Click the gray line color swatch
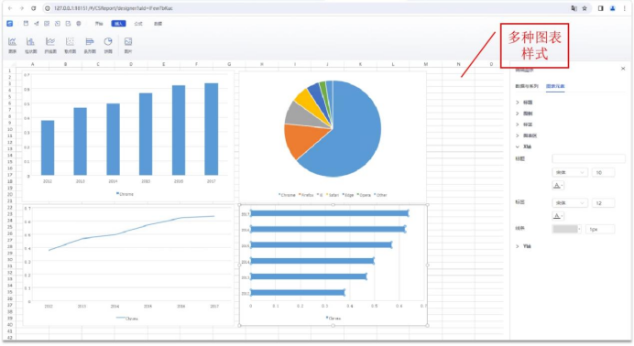This screenshot has height=346, width=634. 566,229
